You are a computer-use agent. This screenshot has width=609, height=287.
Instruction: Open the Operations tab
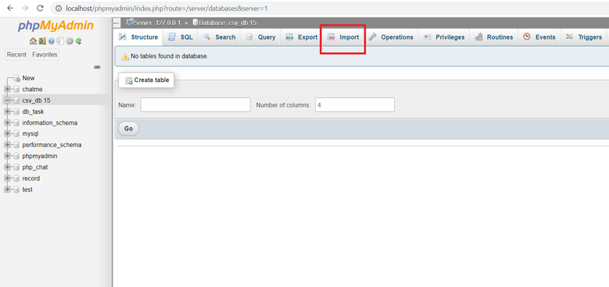coord(391,37)
